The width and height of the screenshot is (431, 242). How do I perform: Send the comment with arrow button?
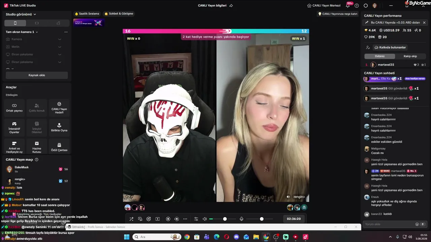coord(423,224)
